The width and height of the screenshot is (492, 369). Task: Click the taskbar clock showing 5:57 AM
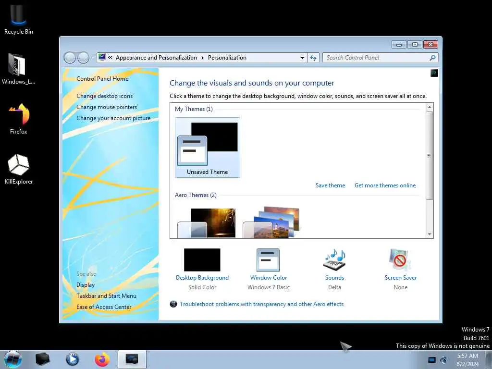[x=467, y=360]
